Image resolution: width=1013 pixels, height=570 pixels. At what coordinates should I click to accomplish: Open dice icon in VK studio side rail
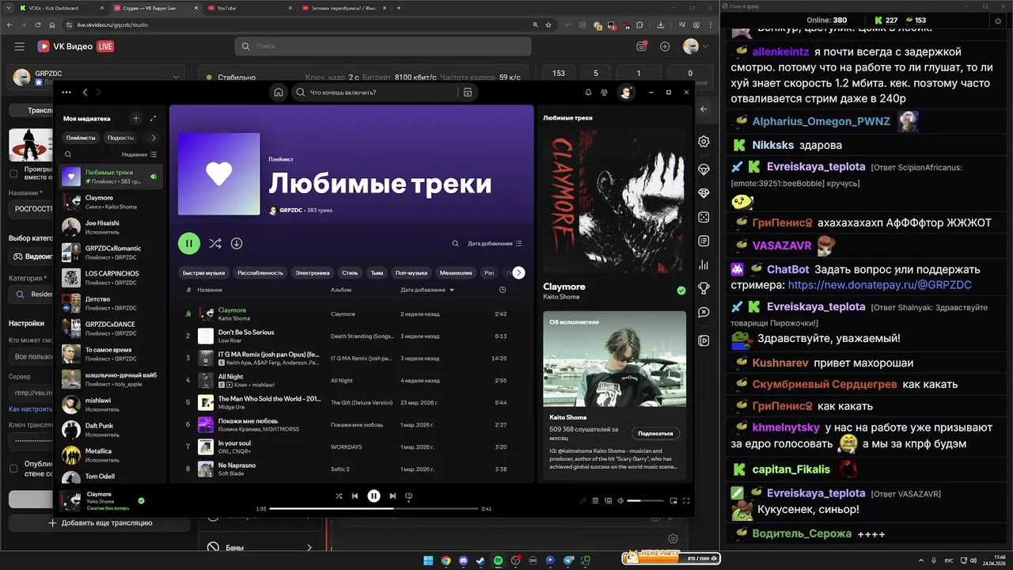704,217
